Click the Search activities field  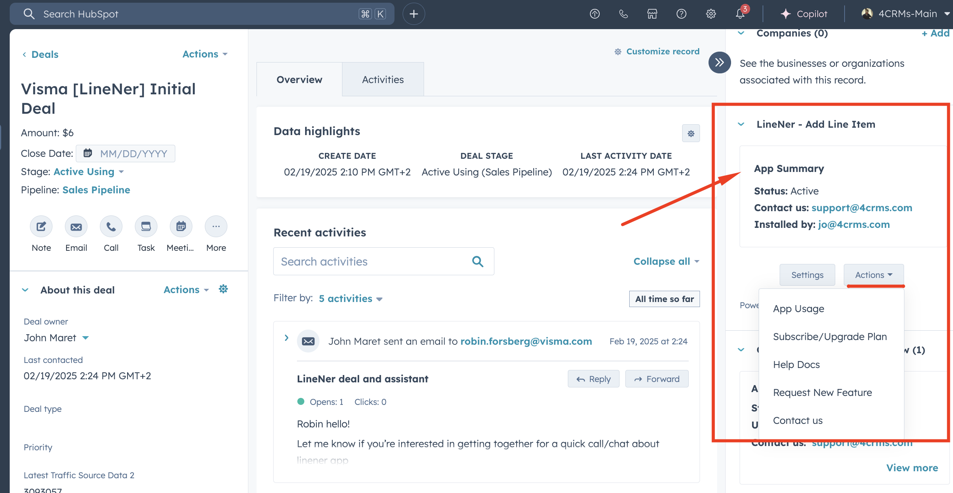point(384,261)
